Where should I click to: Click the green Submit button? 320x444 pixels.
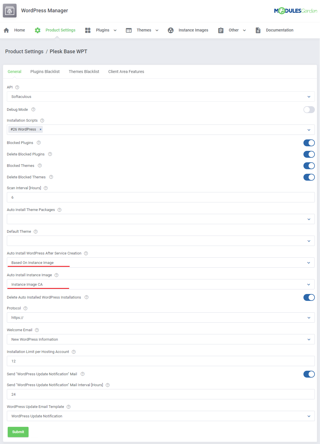18,432
